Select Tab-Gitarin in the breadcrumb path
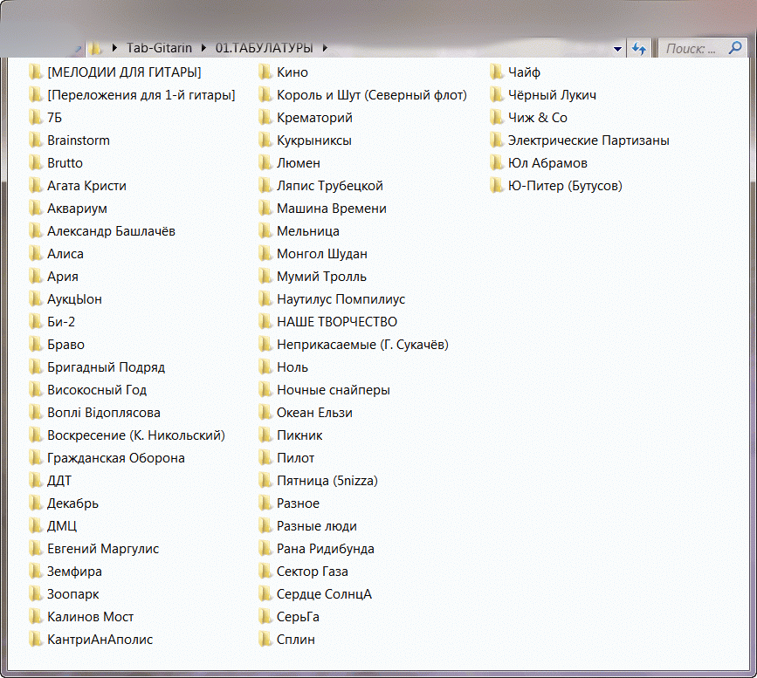757x678 pixels. click(159, 48)
